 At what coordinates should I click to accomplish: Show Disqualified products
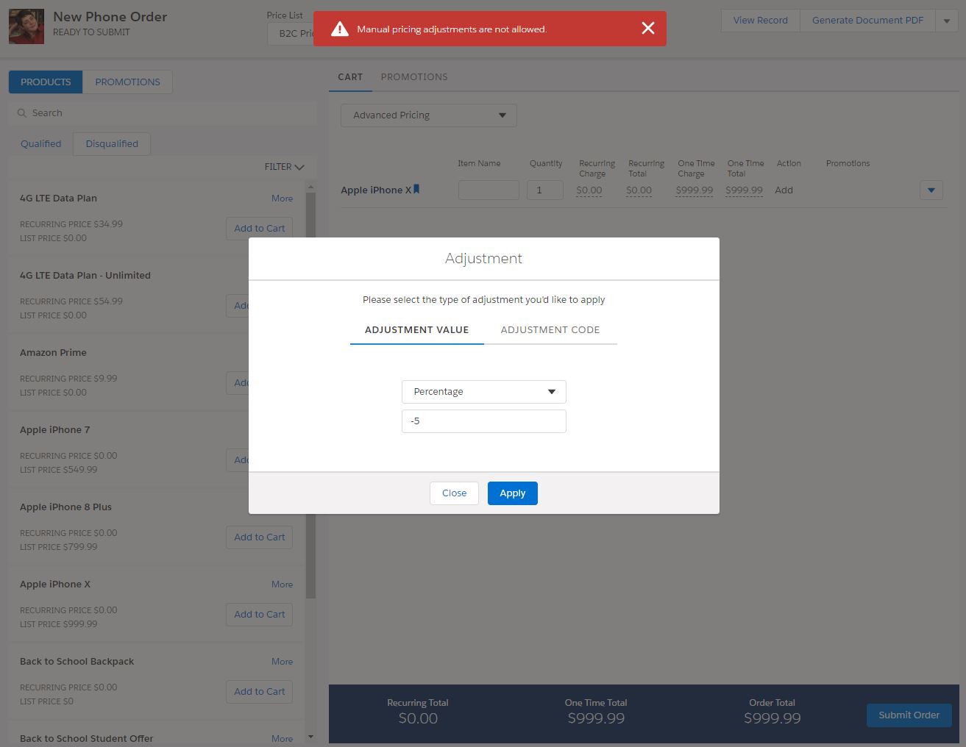tap(112, 144)
